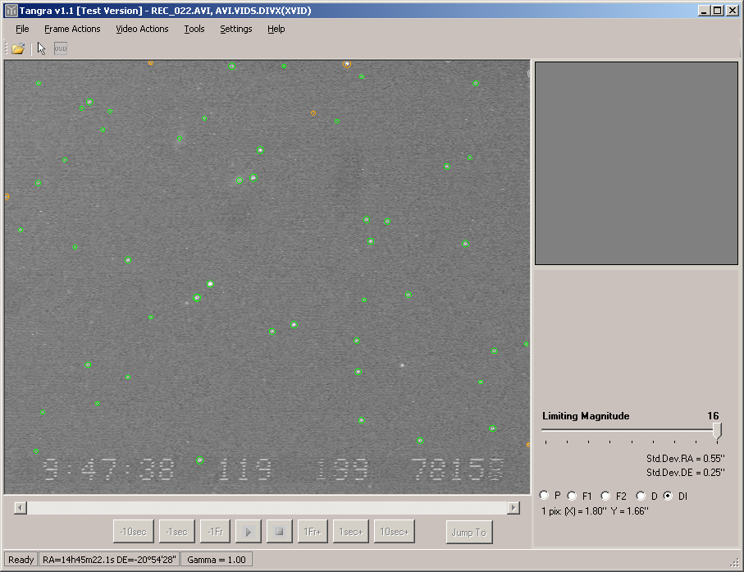
Task: Step back one frame with -1Fr
Action: click(216, 532)
